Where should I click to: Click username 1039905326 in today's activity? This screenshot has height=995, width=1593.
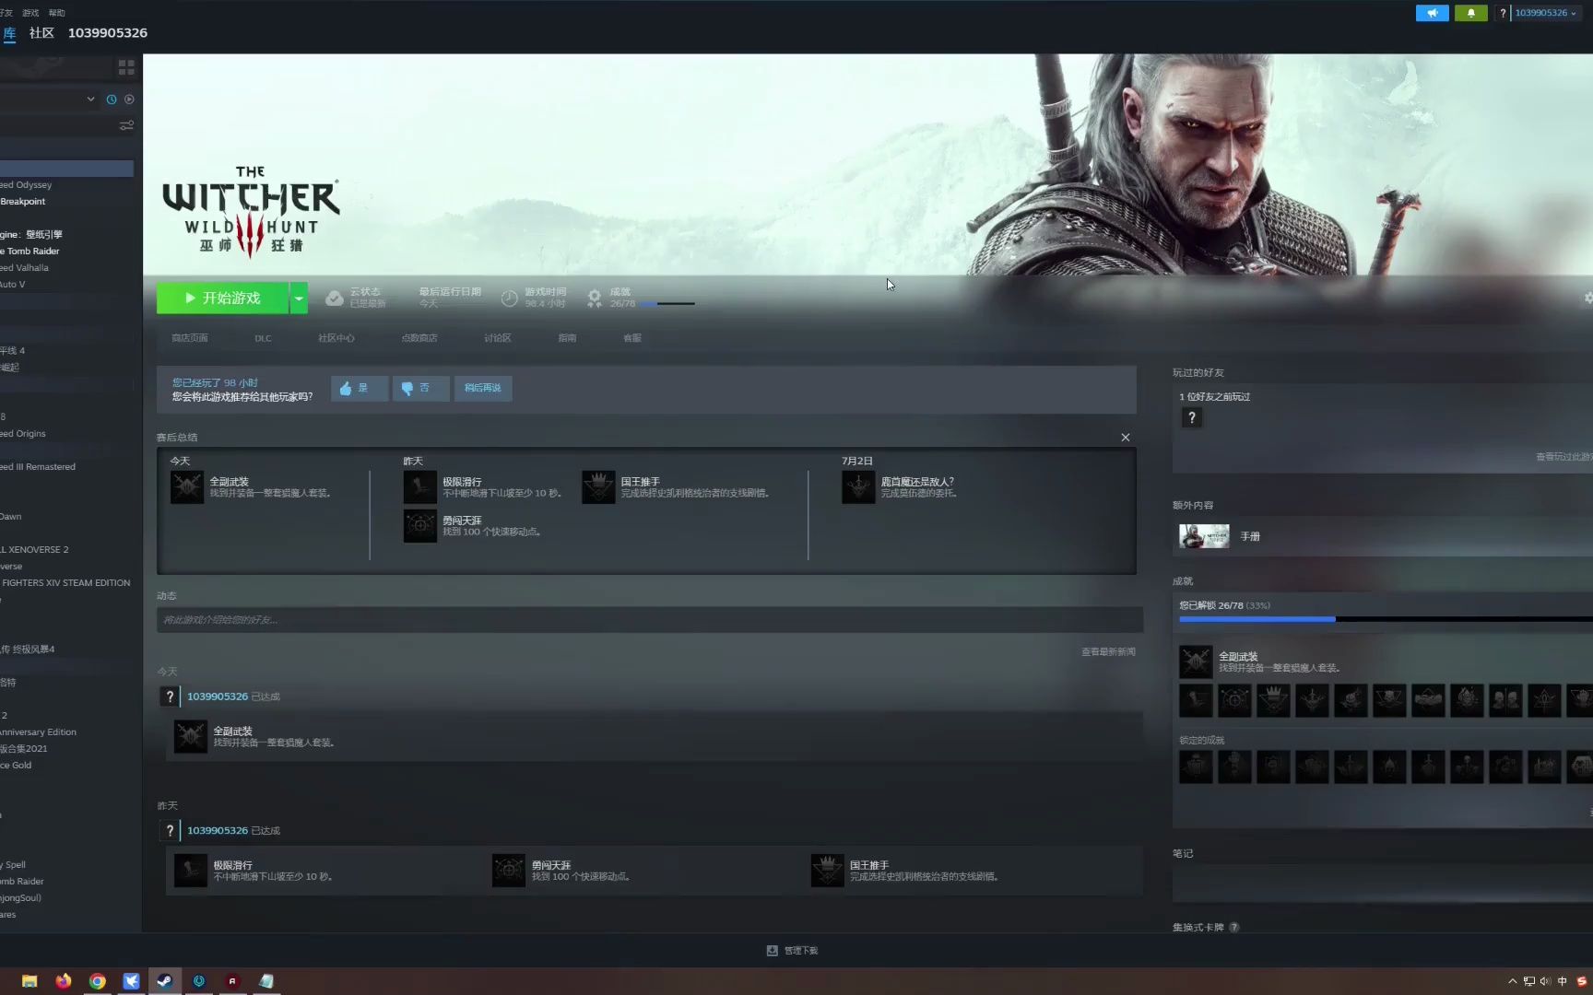(x=218, y=696)
